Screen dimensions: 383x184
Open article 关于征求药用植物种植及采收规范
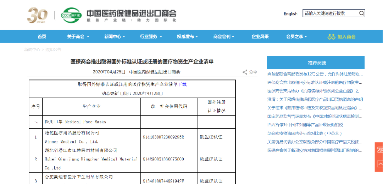[x=315, y=108]
